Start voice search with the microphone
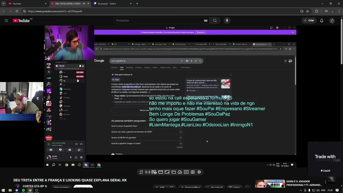Image resolution: width=343 pixels, height=193 pixels. (227, 20)
